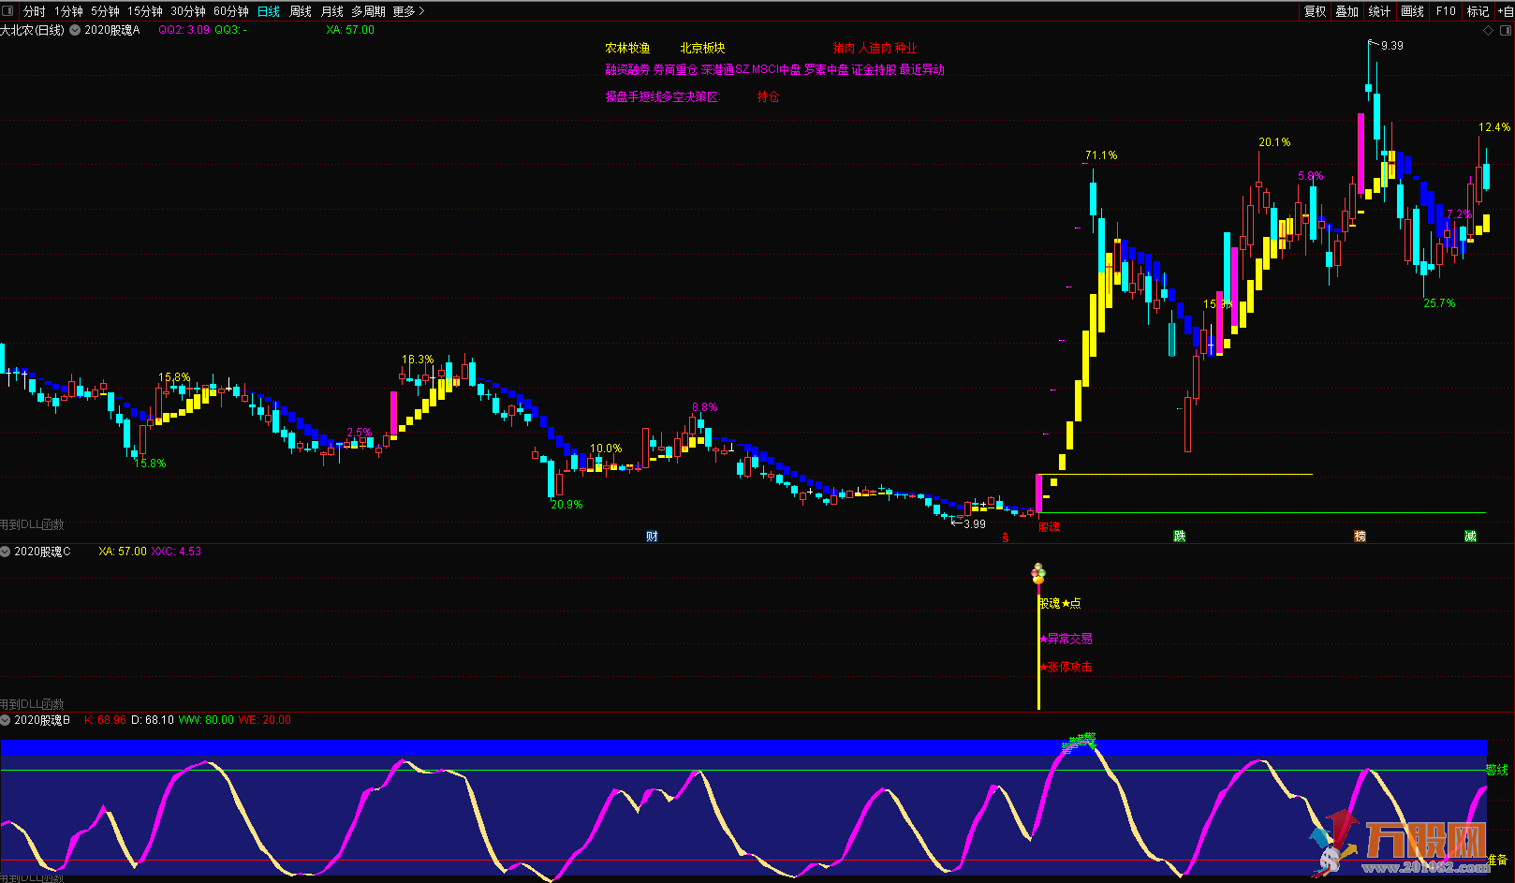Click the 榜 marker below the chart
This screenshot has width=1515, height=883.
click(1360, 537)
